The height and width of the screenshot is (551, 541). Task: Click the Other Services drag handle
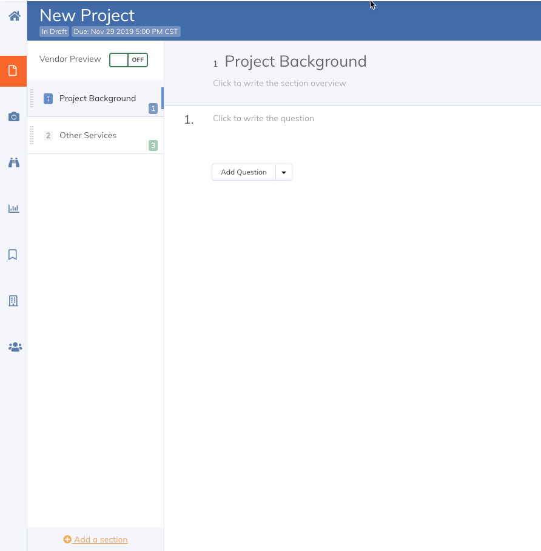tap(32, 135)
